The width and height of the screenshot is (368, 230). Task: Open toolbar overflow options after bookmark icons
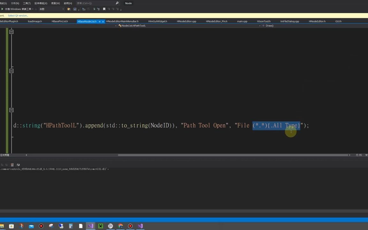[x=121, y=10]
